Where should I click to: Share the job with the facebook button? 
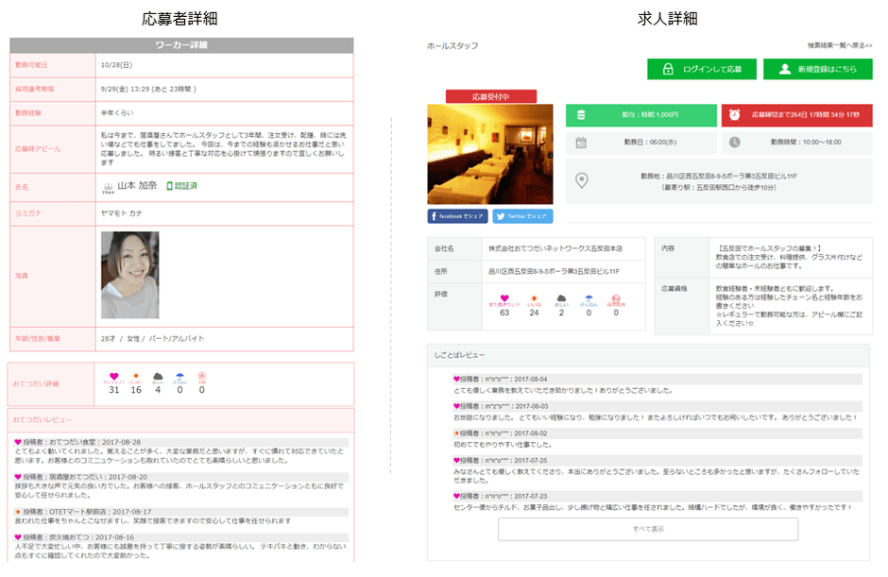(x=457, y=216)
